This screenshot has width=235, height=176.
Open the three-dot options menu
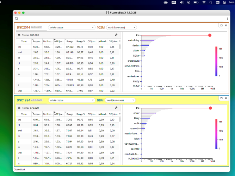tap(227, 19)
